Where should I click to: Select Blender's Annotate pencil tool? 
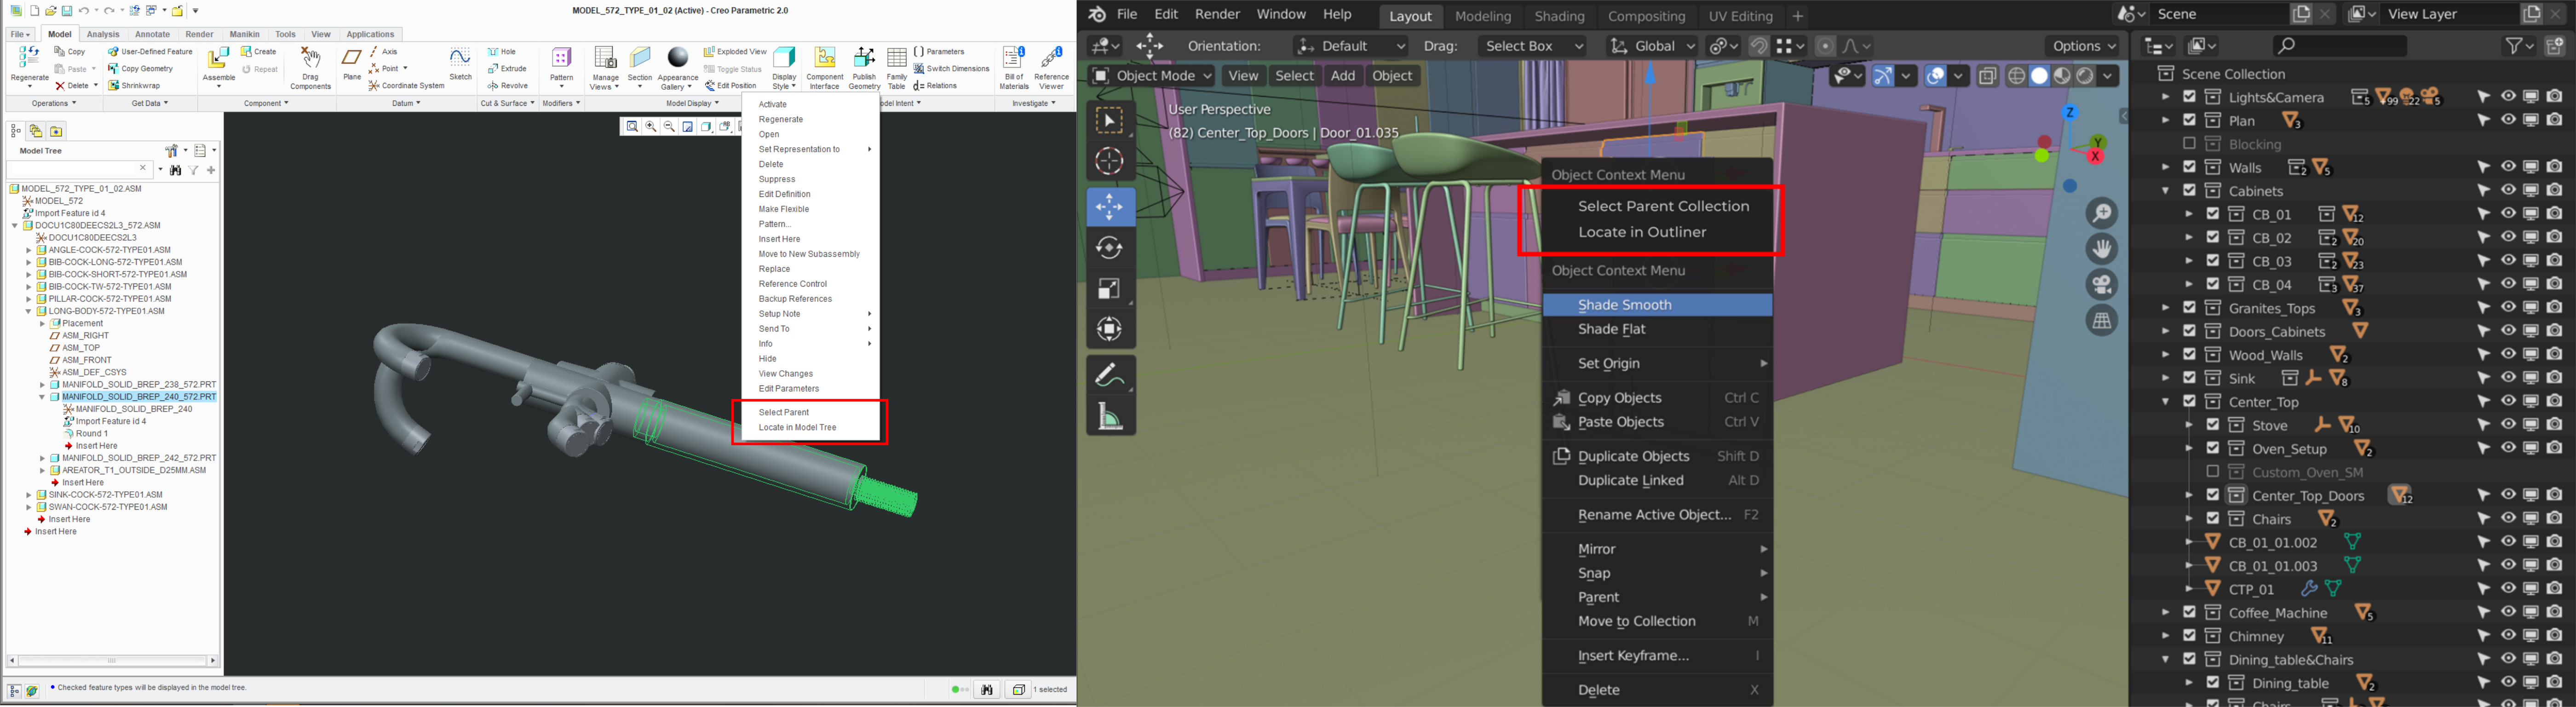tap(1110, 375)
